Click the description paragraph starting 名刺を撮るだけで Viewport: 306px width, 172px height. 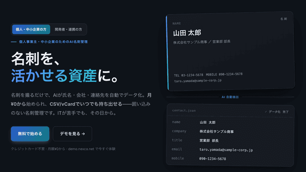(81, 104)
